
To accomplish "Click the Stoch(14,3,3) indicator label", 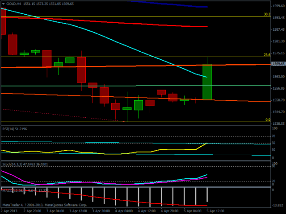I will click(18, 165).
